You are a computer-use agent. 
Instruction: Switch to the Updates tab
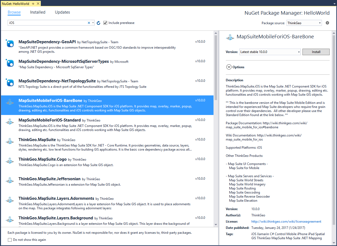(x=62, y=12)
